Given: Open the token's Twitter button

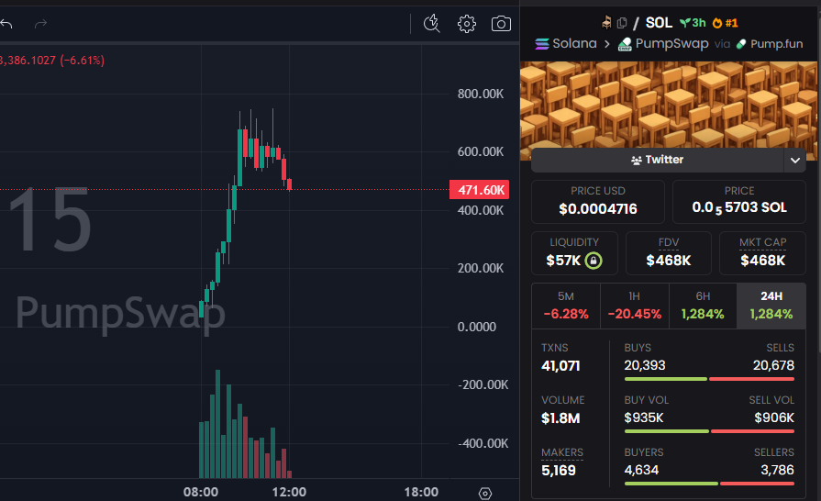Looking at the screenshot, I should (657, 160).
